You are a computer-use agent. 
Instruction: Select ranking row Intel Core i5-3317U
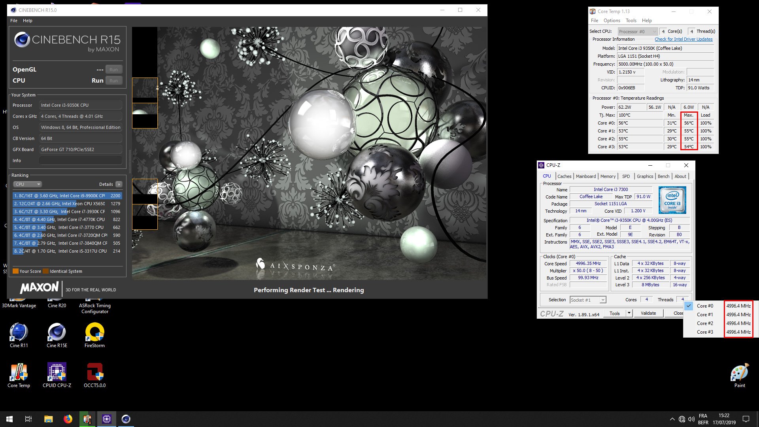point(67,251)
